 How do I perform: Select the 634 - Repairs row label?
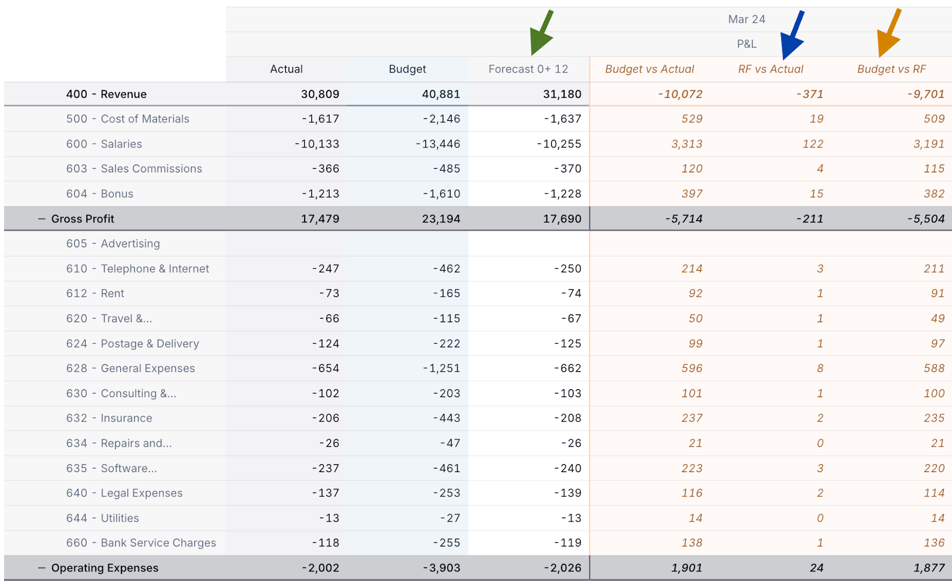pyautogui.click(x=118, y=443)
